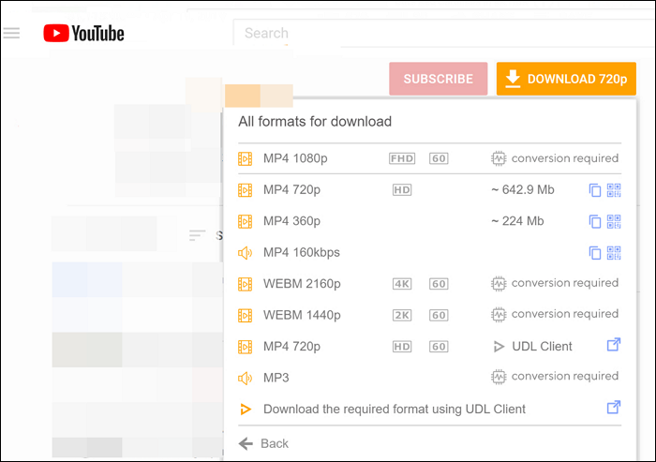
Task: Click HD badge on UDL Client row
Action: click(402, 347)
